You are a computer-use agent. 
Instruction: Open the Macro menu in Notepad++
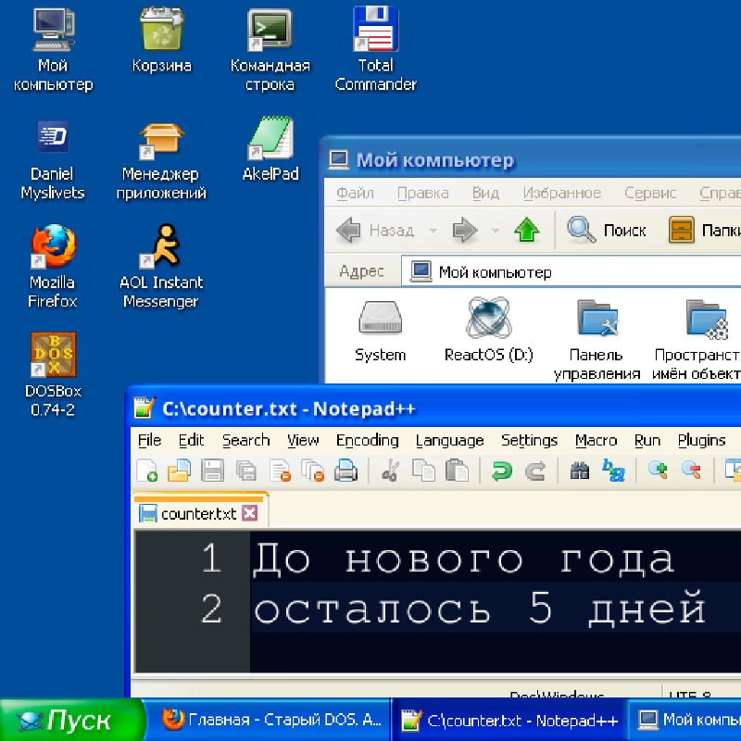(x=596, y=440)
